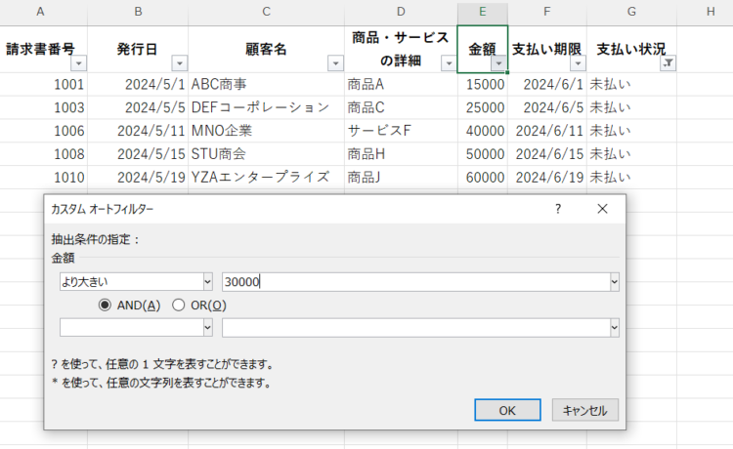Select column G header

click(x=631, y=12)
